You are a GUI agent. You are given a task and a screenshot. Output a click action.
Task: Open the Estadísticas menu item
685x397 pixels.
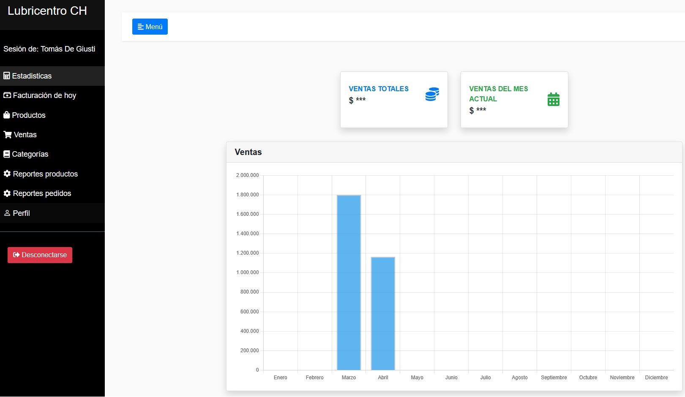[x=32, y=76]
